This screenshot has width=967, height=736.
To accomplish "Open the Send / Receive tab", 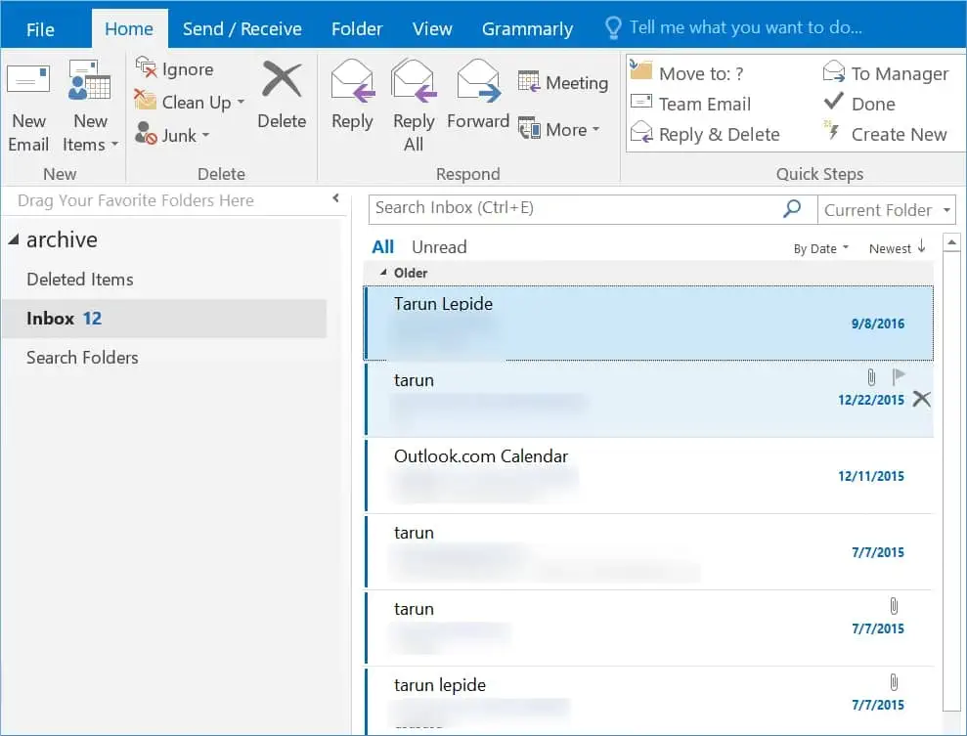I will coord(242,29).
